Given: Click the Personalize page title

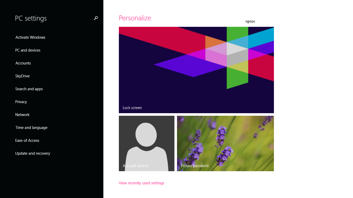Looking at the screenshot, I should 135,18.
